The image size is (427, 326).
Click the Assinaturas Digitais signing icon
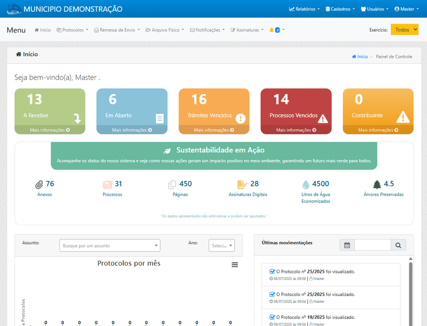point(242,184)
